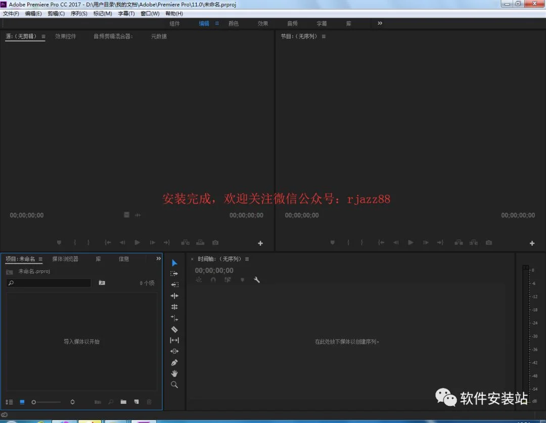546x423 pixels.
Task: Click timeline timecode 00;00;00;00
Action: coord(214,270)
